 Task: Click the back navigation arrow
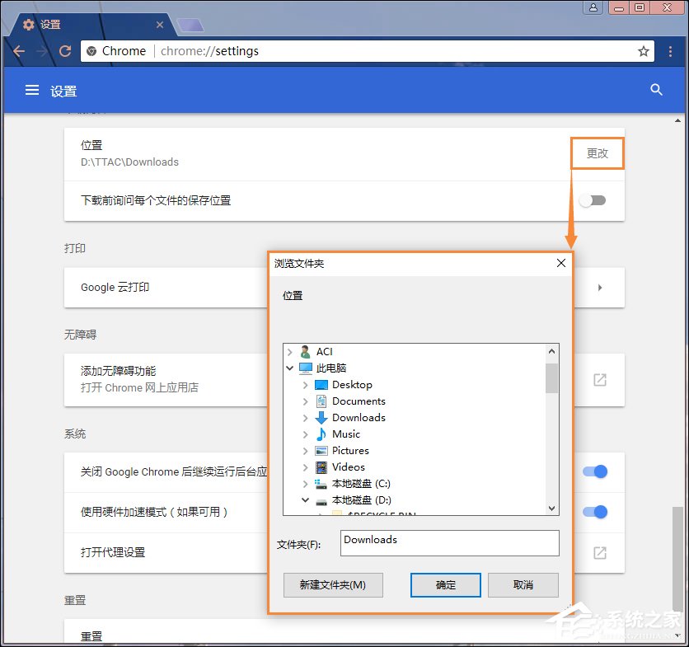point(19,51)
